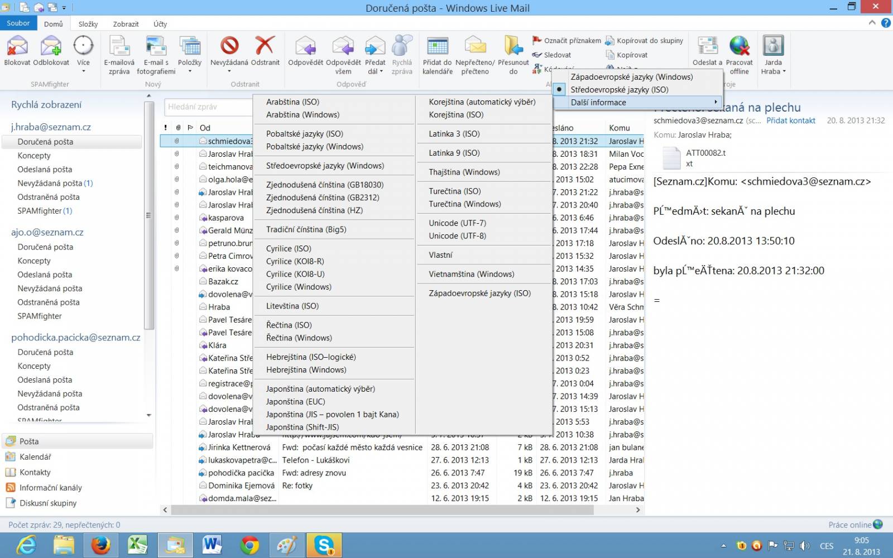Viewport: 893px width, 558px height.
Task: Click Přesunout do folder icon
Action: (513, 46)
